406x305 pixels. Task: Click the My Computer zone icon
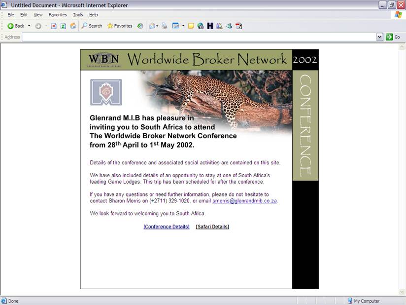pos(350,301)
